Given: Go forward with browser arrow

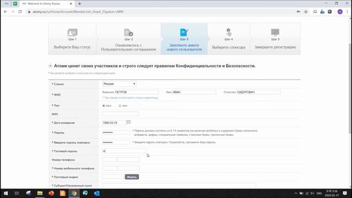Looking at the screenshot, I should coord(13,12).
